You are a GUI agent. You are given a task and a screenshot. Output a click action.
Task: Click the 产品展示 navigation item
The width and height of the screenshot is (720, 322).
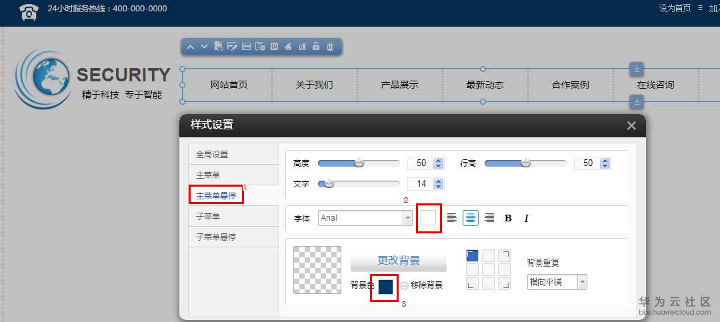point(399,85)
